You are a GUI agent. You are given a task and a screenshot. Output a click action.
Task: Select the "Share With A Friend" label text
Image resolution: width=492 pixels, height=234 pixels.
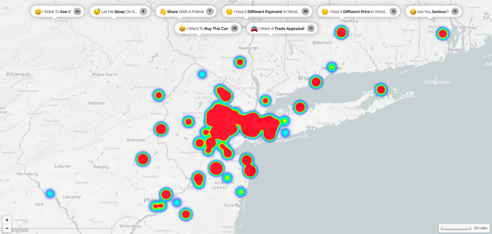(185, 11)
